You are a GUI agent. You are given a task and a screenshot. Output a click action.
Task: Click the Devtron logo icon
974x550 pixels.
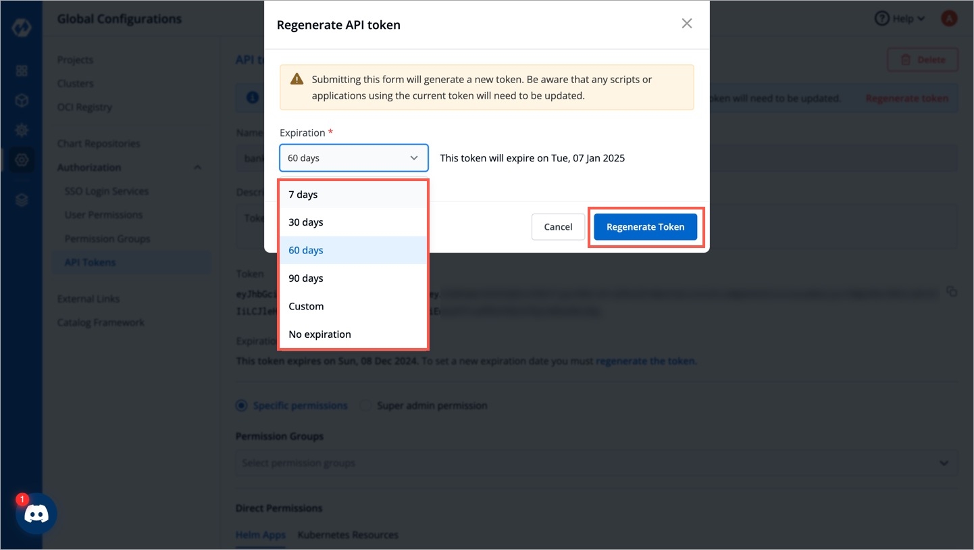pyautogui.click(x=22, y=28)
